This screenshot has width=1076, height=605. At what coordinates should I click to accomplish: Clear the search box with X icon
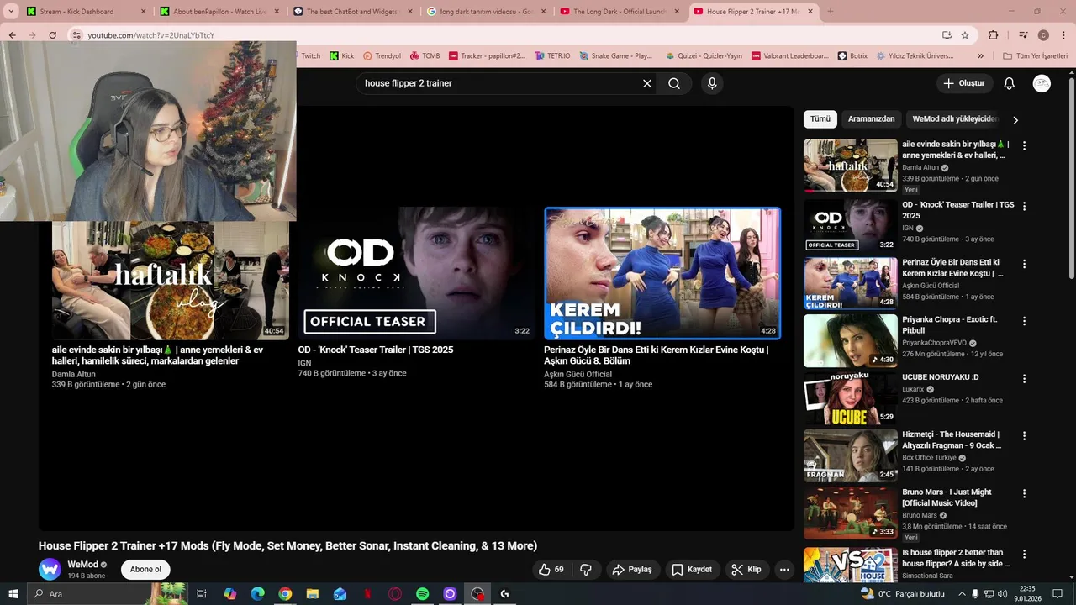pyautogui.click(x=647, y=83)
